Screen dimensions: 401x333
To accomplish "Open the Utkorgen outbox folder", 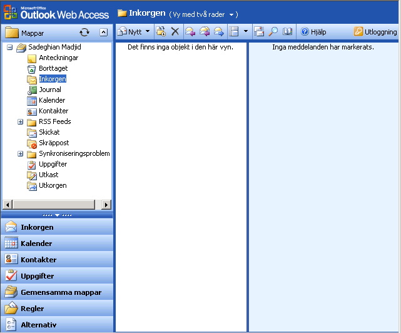I will coord(53,185).
